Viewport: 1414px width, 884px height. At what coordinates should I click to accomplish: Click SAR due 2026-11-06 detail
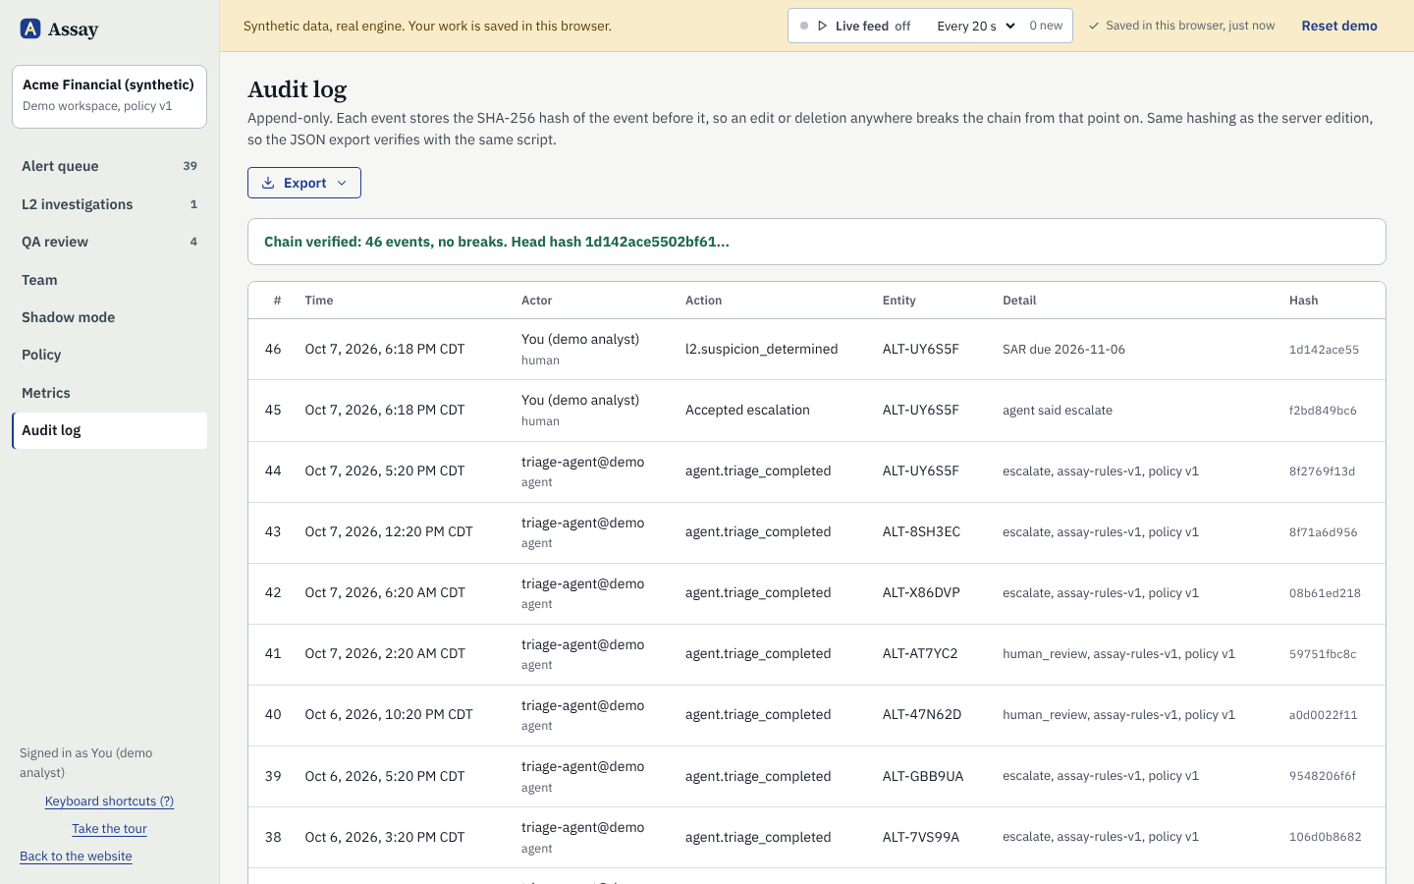1063,349
